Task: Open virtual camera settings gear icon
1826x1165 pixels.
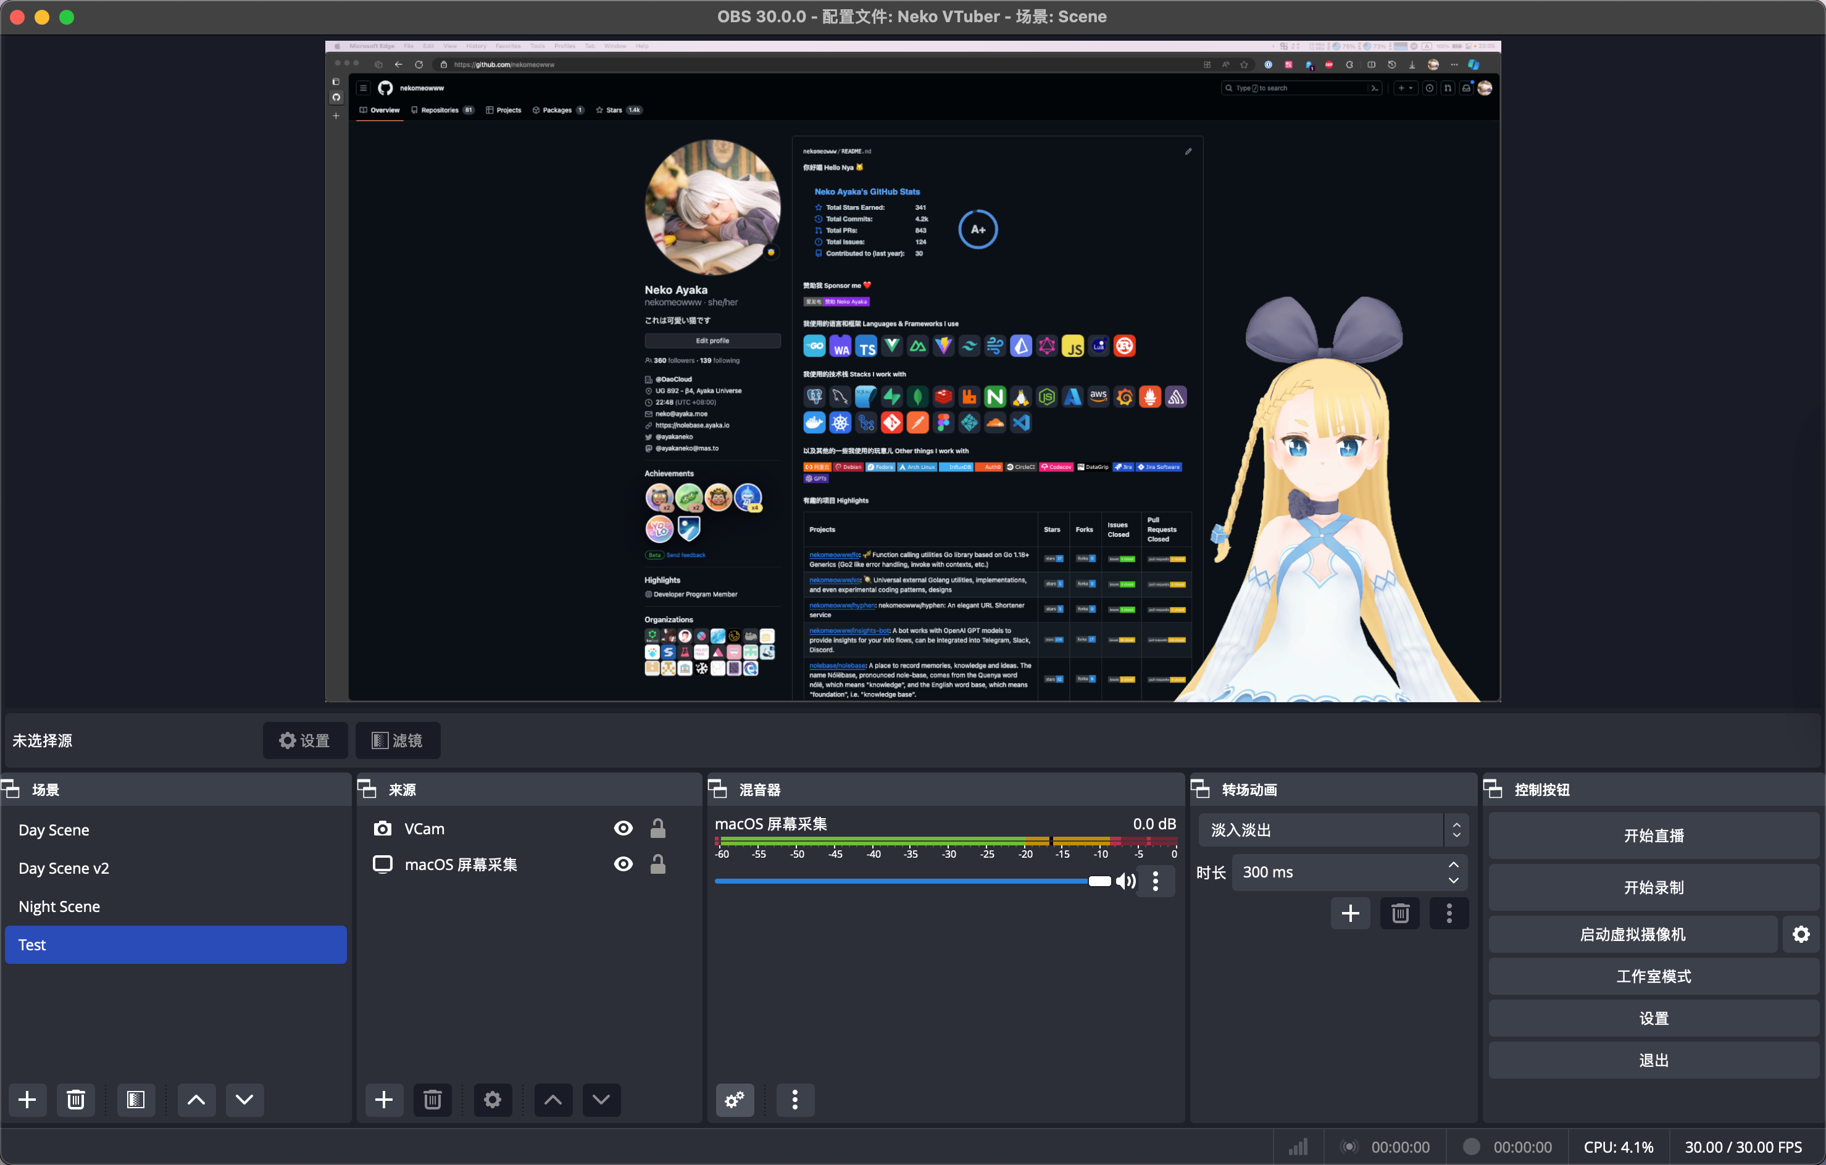Action: click(1801, 935)
